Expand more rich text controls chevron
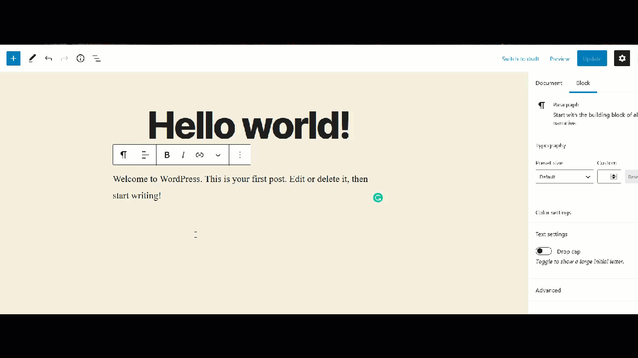This screenshot has height=358, width=638. [x=218, y=155]
